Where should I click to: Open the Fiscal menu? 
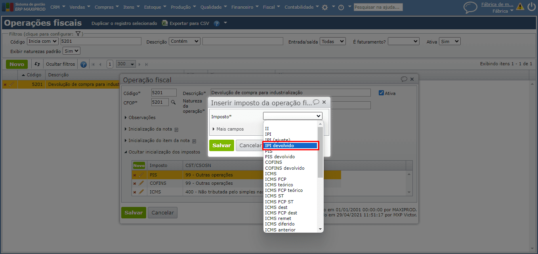coord(271,7)
